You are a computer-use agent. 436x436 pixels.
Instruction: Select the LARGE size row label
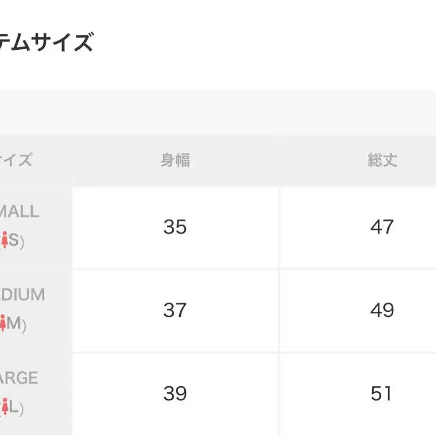[19, 378]
